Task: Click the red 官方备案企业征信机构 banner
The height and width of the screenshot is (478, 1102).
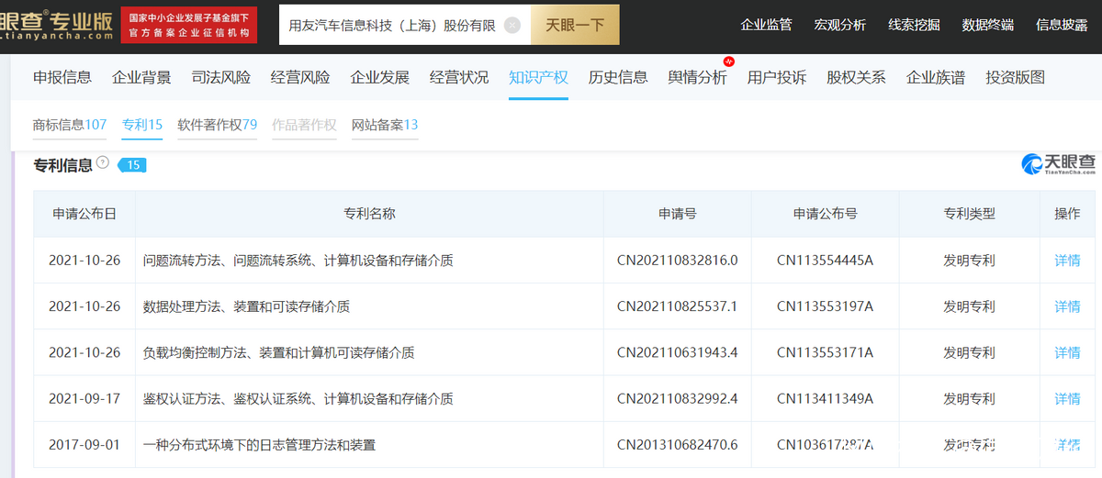Action: (x=189, y=26)
